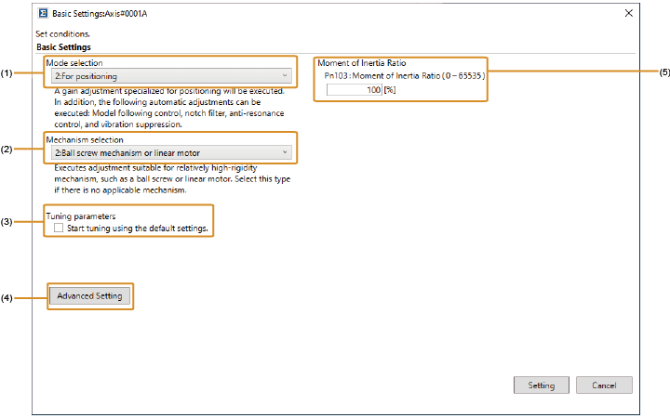Enable Start tuning using the default settings
Image resolution: width=670 pixels, height=418 pixels.
click(60, 228)
